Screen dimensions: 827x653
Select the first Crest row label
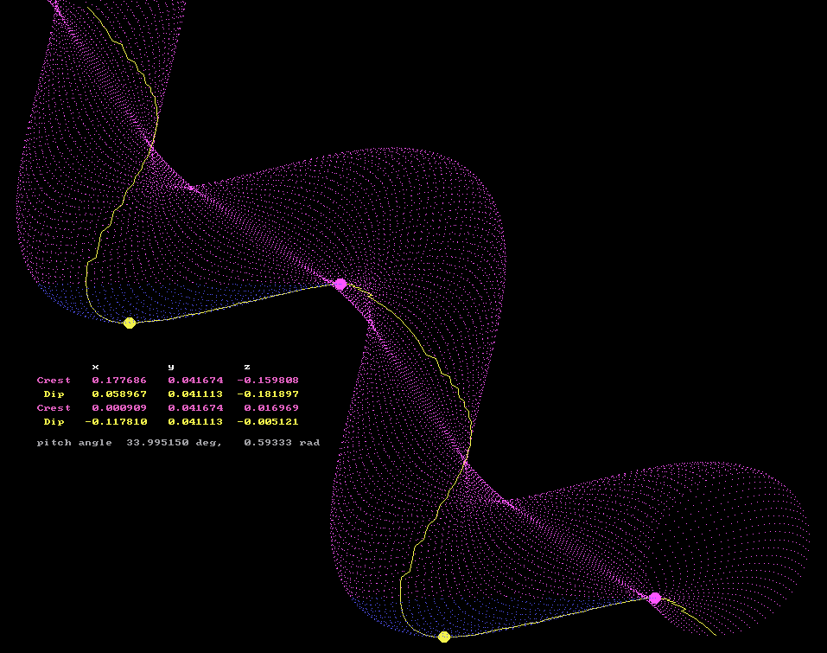(54, 381)
